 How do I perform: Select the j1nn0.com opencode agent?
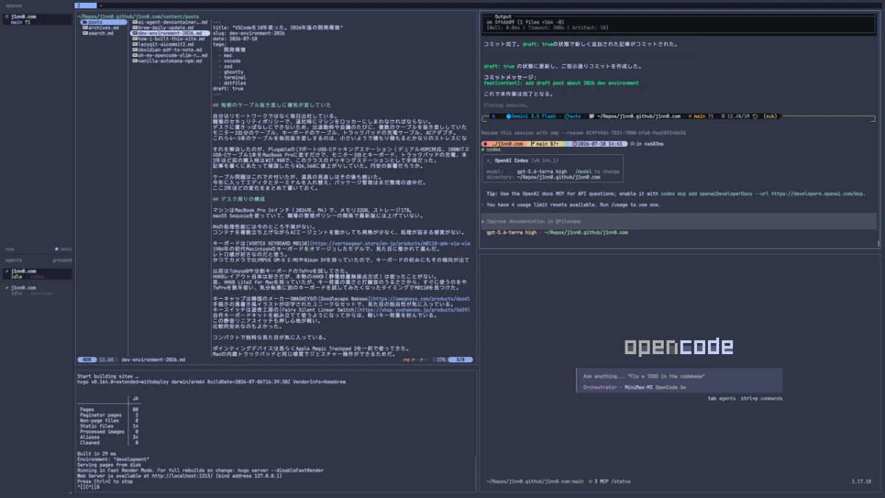click(x=38, y=290)
